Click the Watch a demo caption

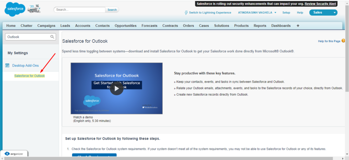tap(83, 117)
